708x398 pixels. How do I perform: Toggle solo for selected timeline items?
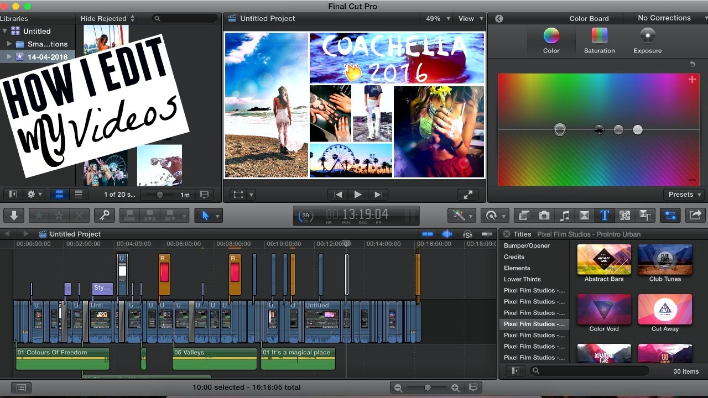click(467, 234)
